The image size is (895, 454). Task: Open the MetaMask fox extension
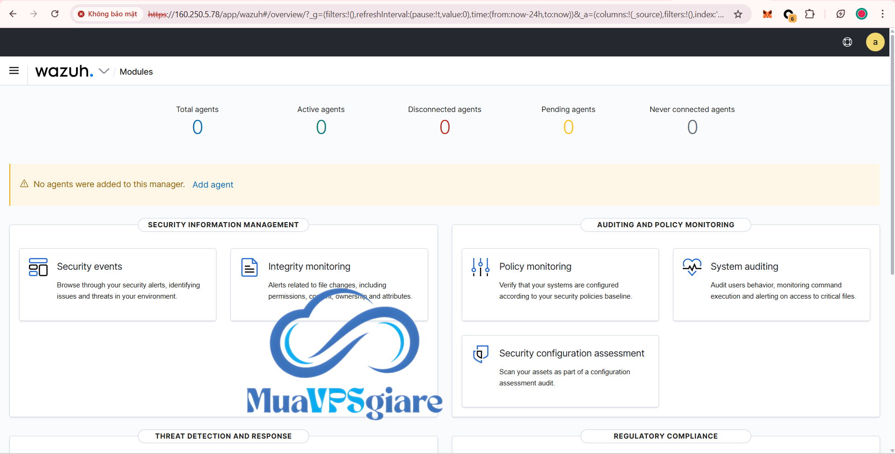[767, 14]
